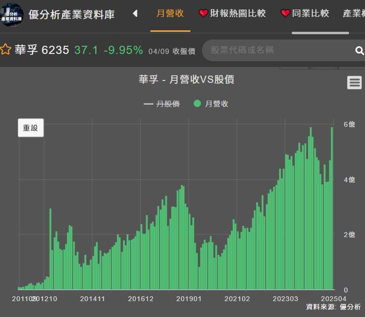This screenshot has height=317, width=365.
Task: Select the partially visible 產業 tab
Action: [353, 13]
